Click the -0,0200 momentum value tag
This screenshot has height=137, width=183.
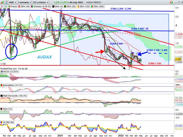click(179, 114)
